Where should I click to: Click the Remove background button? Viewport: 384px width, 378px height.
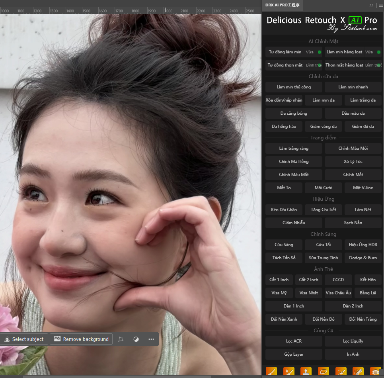(81, 339)
